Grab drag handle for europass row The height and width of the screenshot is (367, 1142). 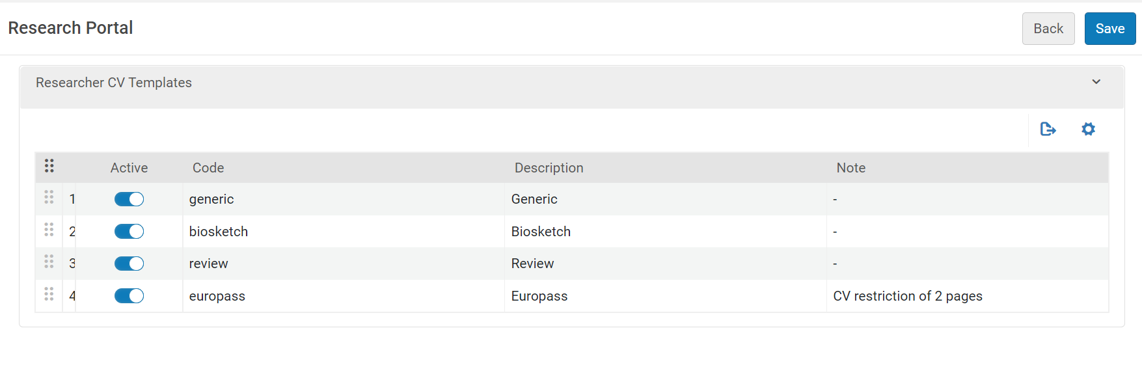[x=49, y=294]
